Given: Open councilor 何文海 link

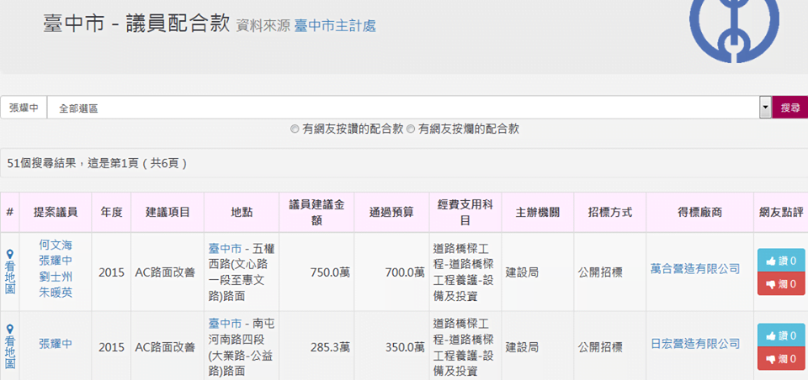Looking at the screenshot, I should pos(56,245).
